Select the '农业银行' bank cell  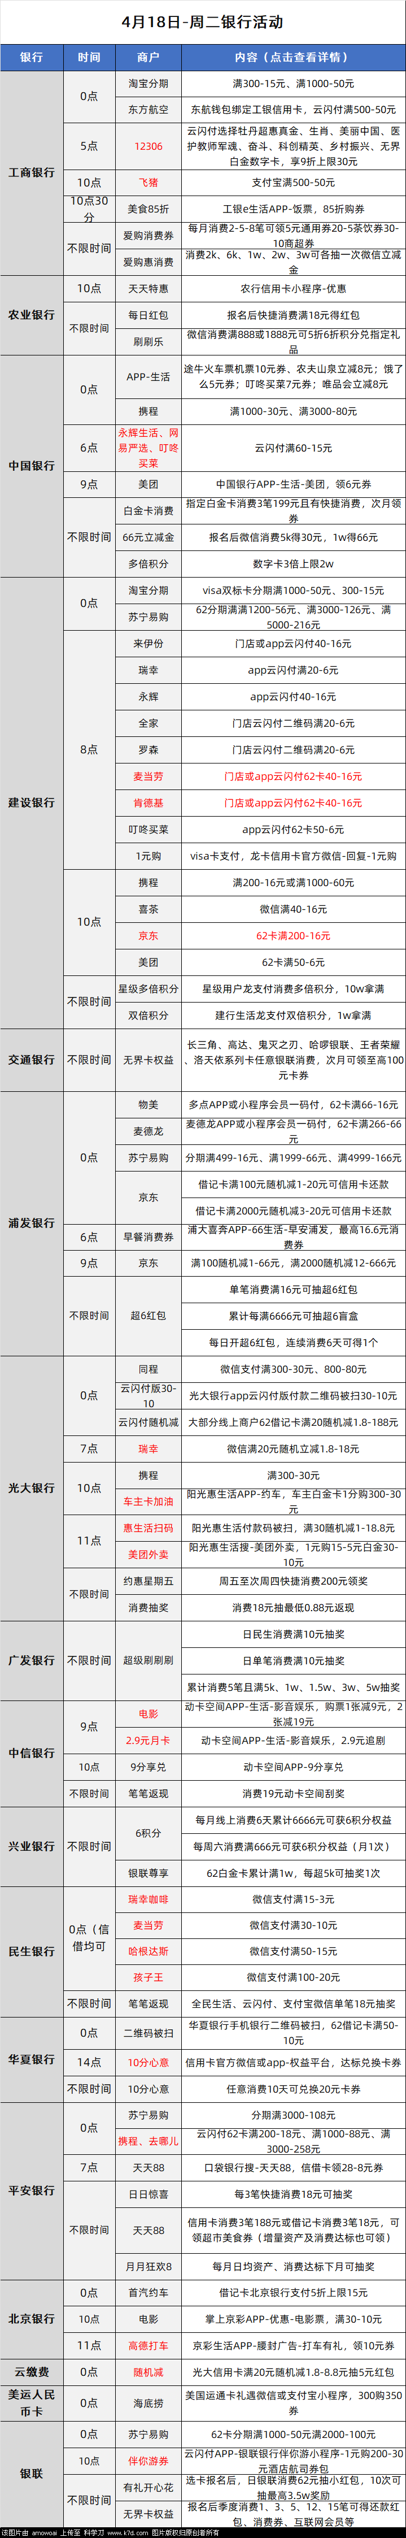point(32,315)
